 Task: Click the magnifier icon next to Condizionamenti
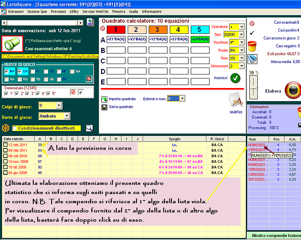(89, 128)
